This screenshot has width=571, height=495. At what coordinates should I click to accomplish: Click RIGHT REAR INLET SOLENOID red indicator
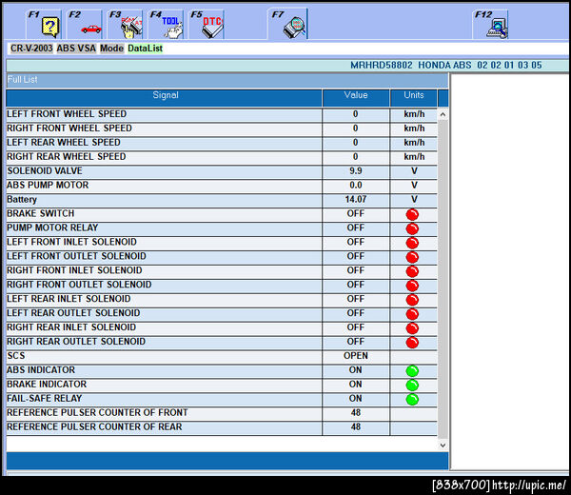click(x=412, y=328)
